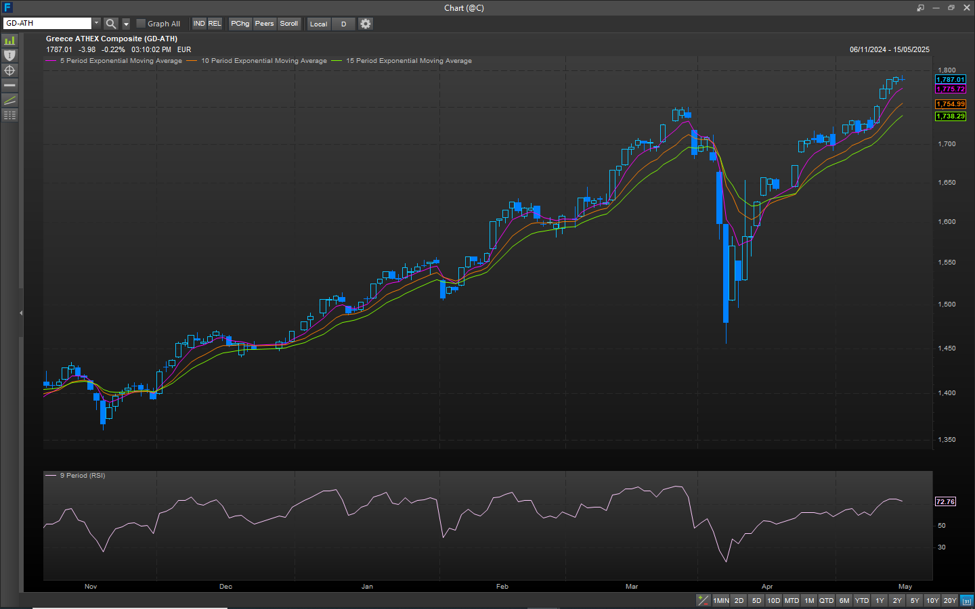Click the IND indicators button
Viewport: 975px width, 609px height.
199,24
